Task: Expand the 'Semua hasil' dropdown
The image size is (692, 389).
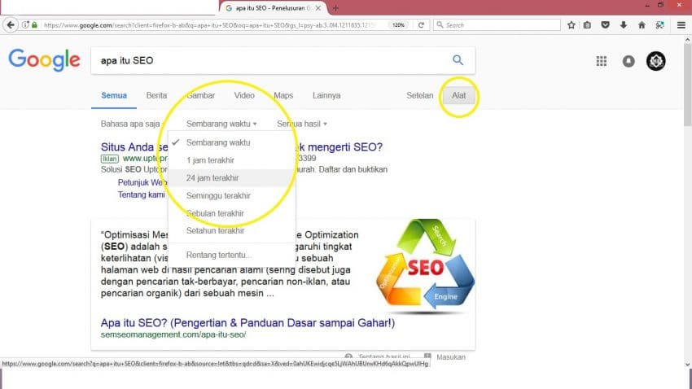Action: pyautogui.click(x=302, y=124)
